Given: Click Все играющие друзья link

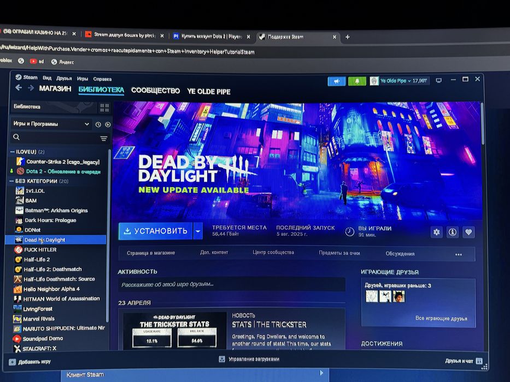Looking at the screenshot, I should click(x=441, y=318).
